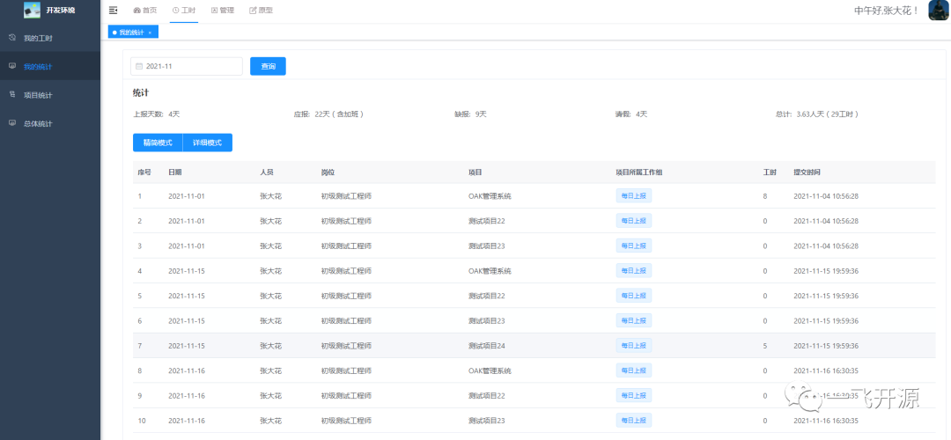Screen dimensions: 951x440
Task: Click 测试项目23 in row 3
Action: click(486, 246)
